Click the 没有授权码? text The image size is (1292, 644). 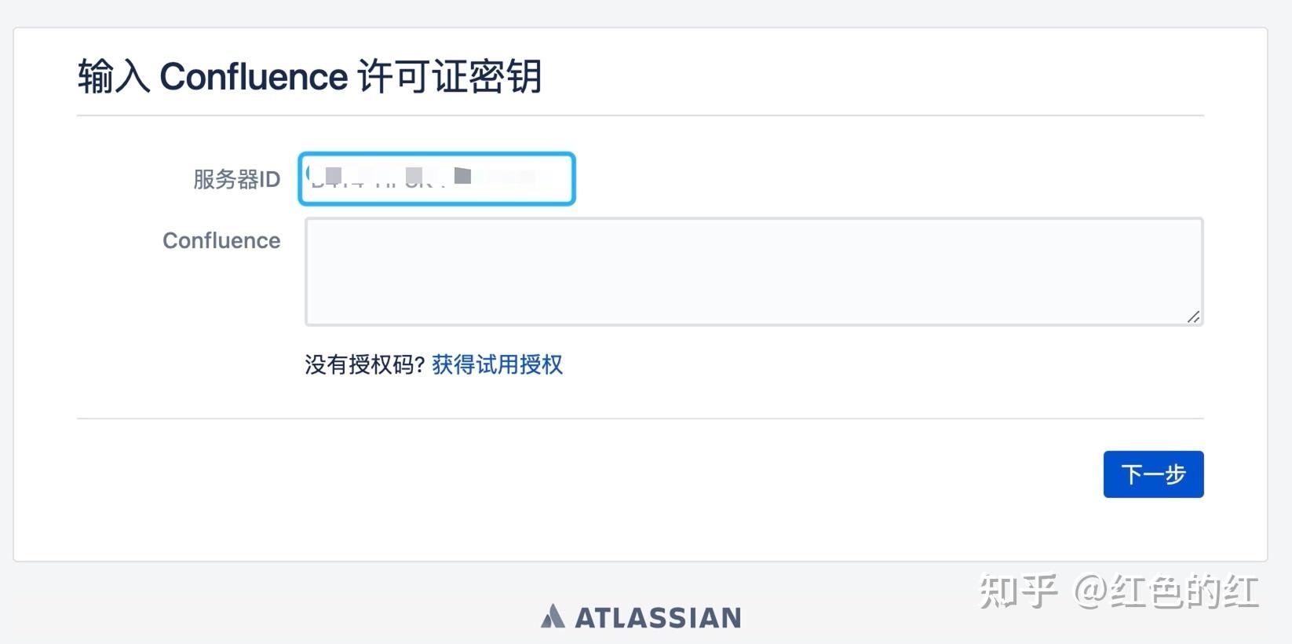(365, 364)
